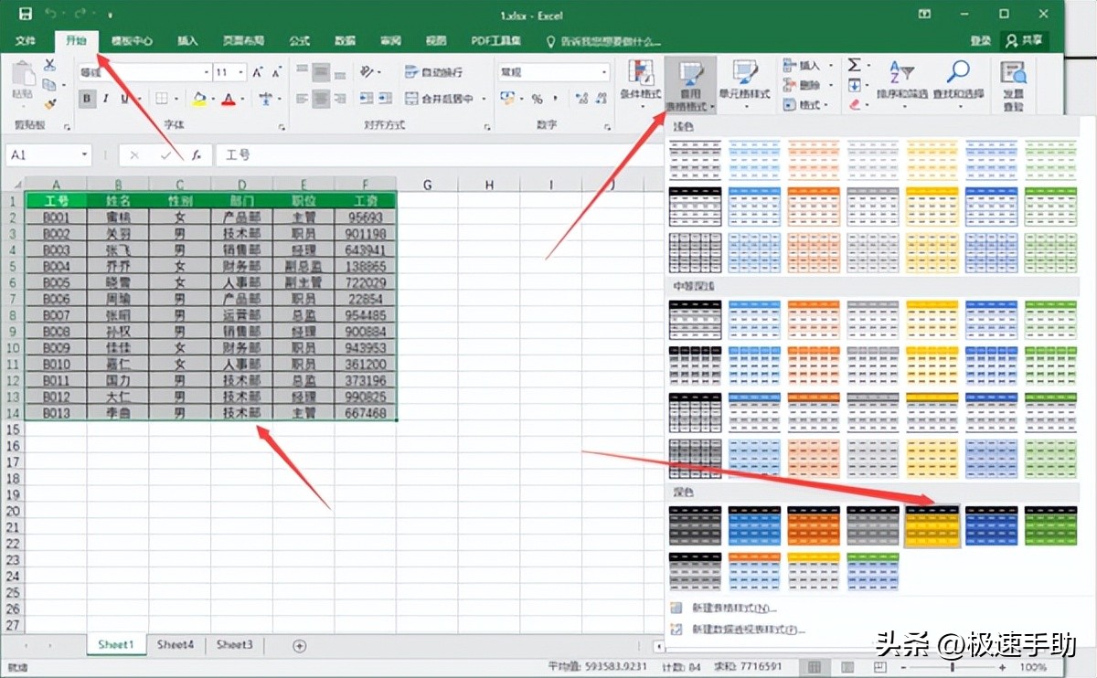Image resolution: width=1097 pixels, height=678 pixels.
Task: Toggle Bold formatting button
Action: [87, 99]
